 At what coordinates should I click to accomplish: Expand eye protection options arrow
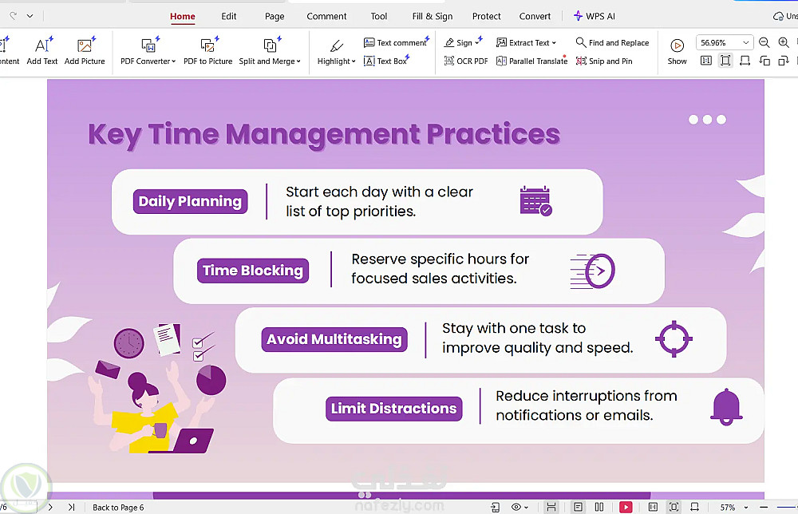[x=526, y=508]
